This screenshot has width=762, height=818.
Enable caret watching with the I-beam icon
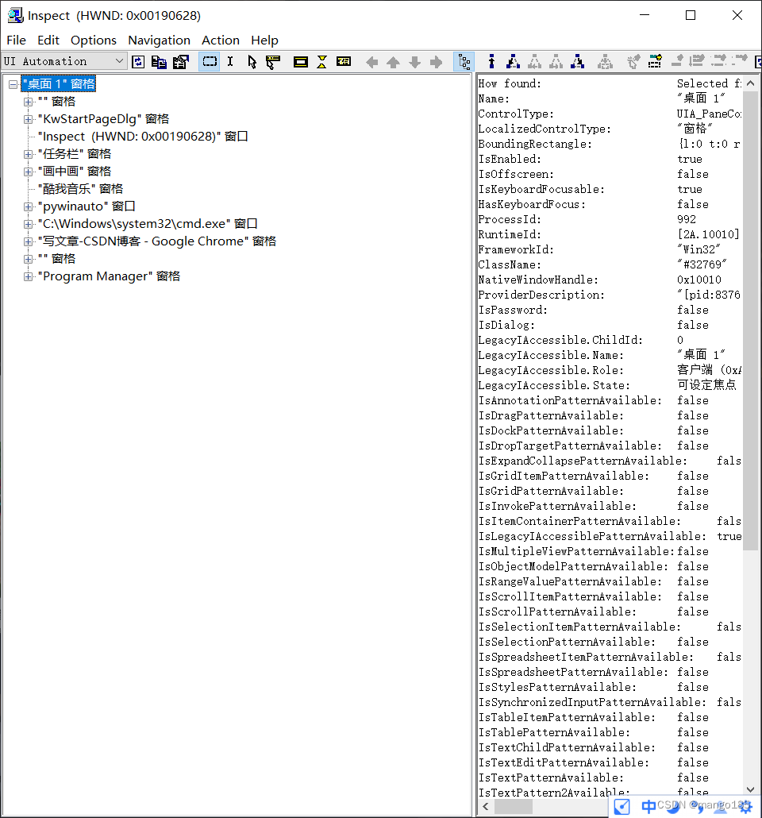tap(229, 61)
